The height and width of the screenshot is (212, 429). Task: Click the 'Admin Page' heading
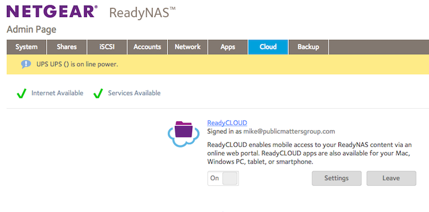click(31, 30)
